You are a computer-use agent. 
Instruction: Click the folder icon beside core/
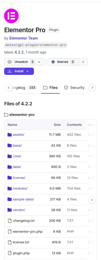[10, 156]
